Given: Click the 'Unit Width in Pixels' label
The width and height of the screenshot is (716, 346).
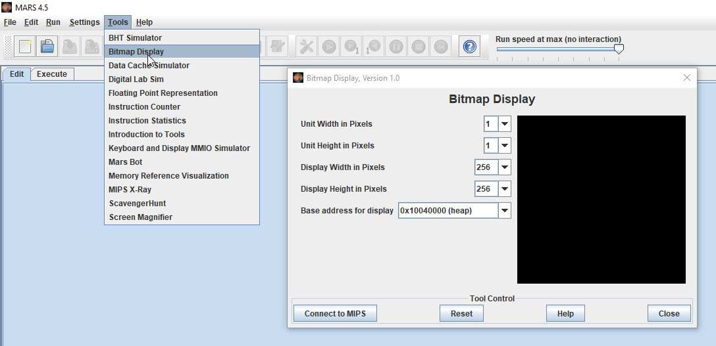Looking at the screenshot, I should pyautogui.click(x=336, y=124).
